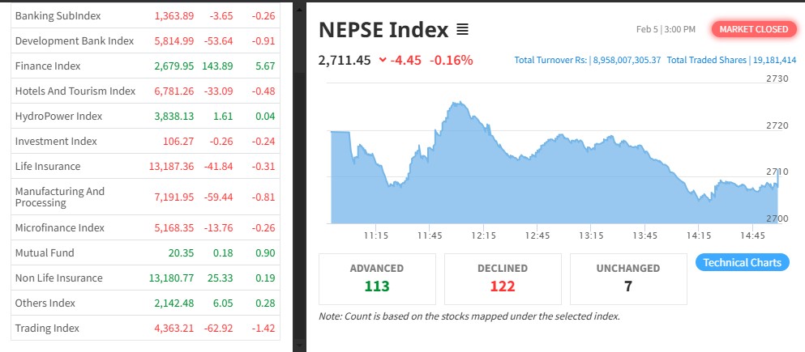
Task: Open the Life Insurance index
Action: [48, 167]
